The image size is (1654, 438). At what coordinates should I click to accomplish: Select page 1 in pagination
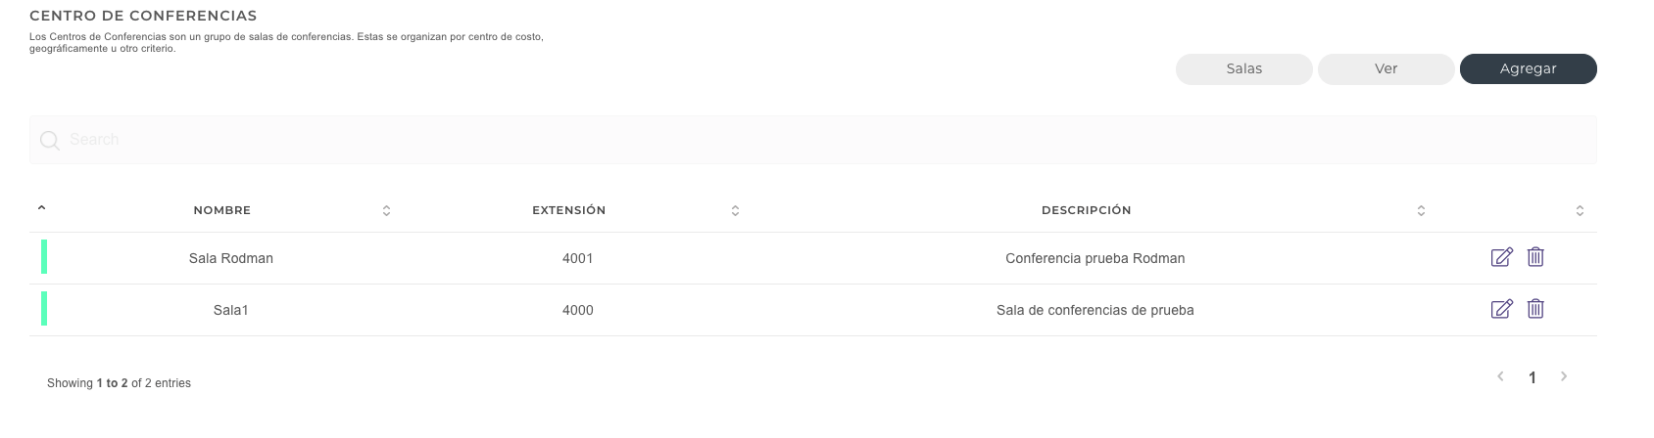(1532, 377)
